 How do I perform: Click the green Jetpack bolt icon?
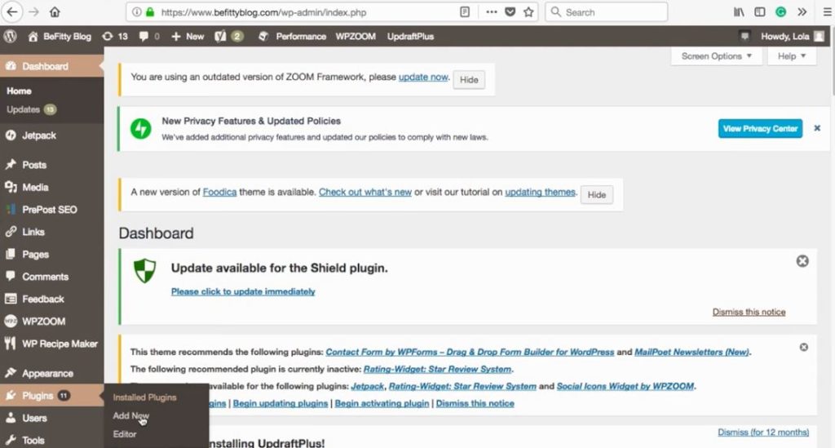coord(141,128)
